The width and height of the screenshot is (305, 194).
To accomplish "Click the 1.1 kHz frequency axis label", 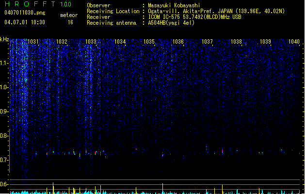I will pos(4,63).
